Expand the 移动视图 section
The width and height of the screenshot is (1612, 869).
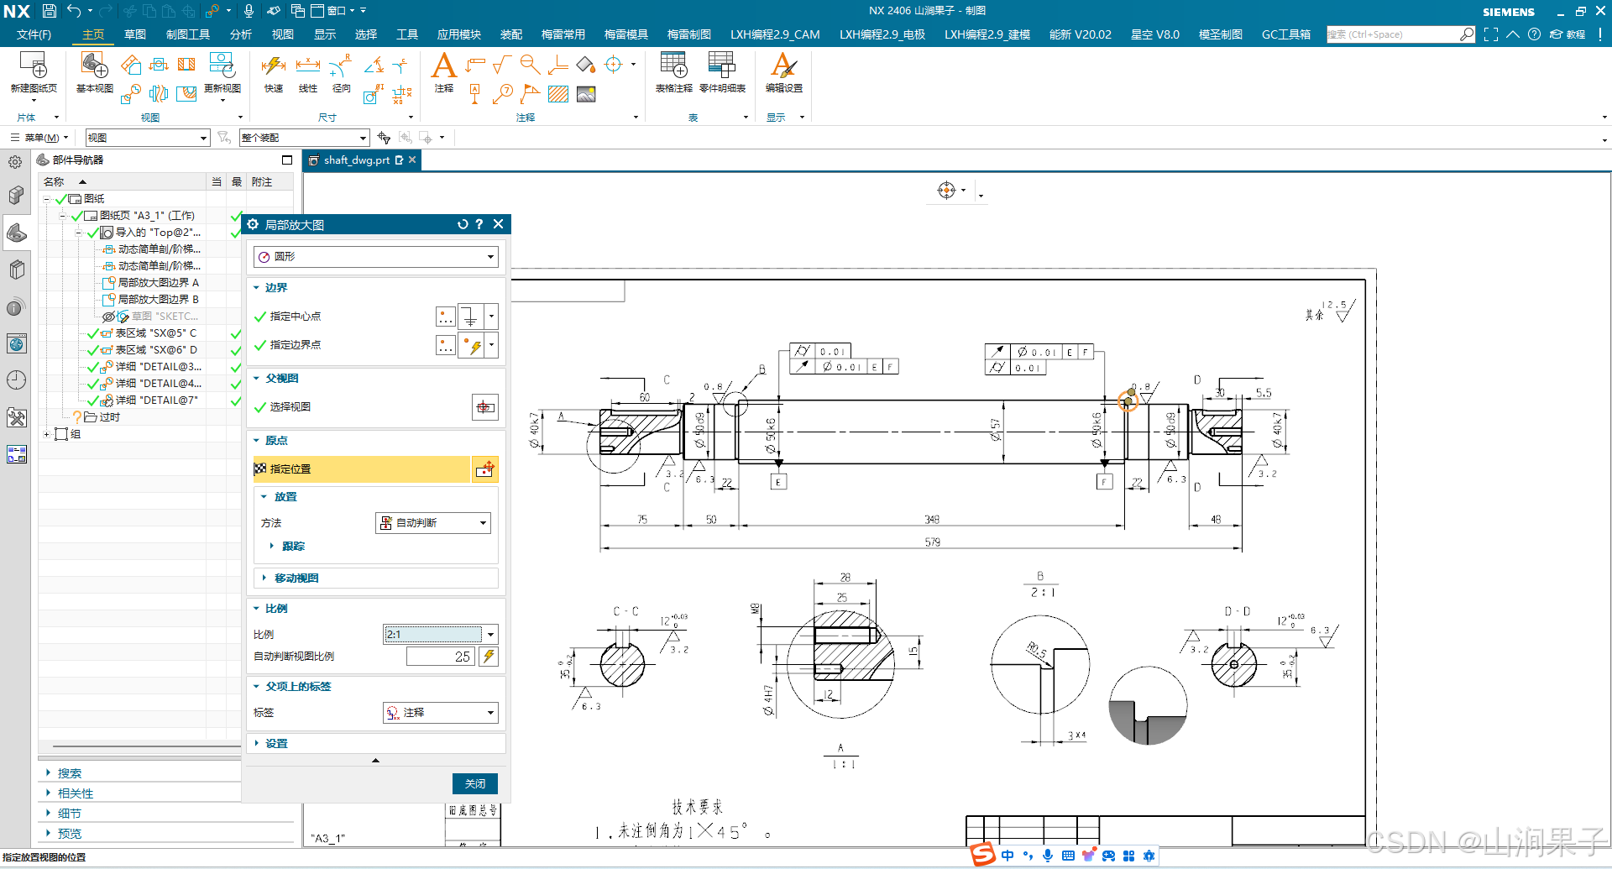(296, 578)
